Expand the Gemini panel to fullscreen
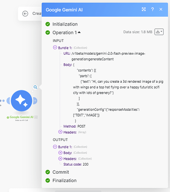Image resolution: width=170 pixels, height=192 pixels. [144, 9]
